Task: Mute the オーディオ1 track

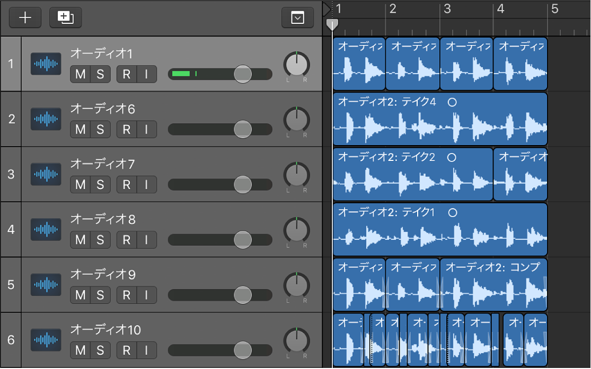Action: pyautogui.click(x=80, y=74)
